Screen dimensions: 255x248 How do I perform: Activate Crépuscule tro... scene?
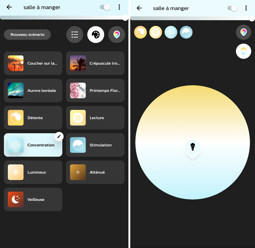(x=95, y=63)
